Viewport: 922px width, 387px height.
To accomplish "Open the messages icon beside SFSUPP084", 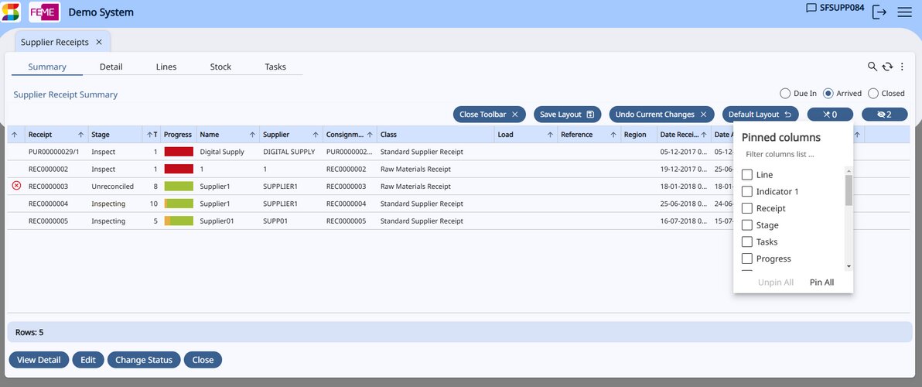I will point(811,9).
